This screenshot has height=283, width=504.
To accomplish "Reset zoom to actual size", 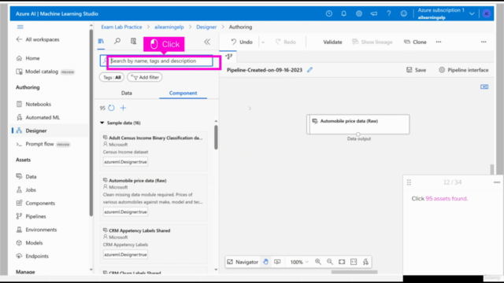I will [354, 262].
